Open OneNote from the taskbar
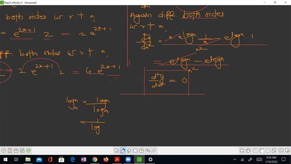The width and height of the screenshot is (291, 164). coord(84,159)
